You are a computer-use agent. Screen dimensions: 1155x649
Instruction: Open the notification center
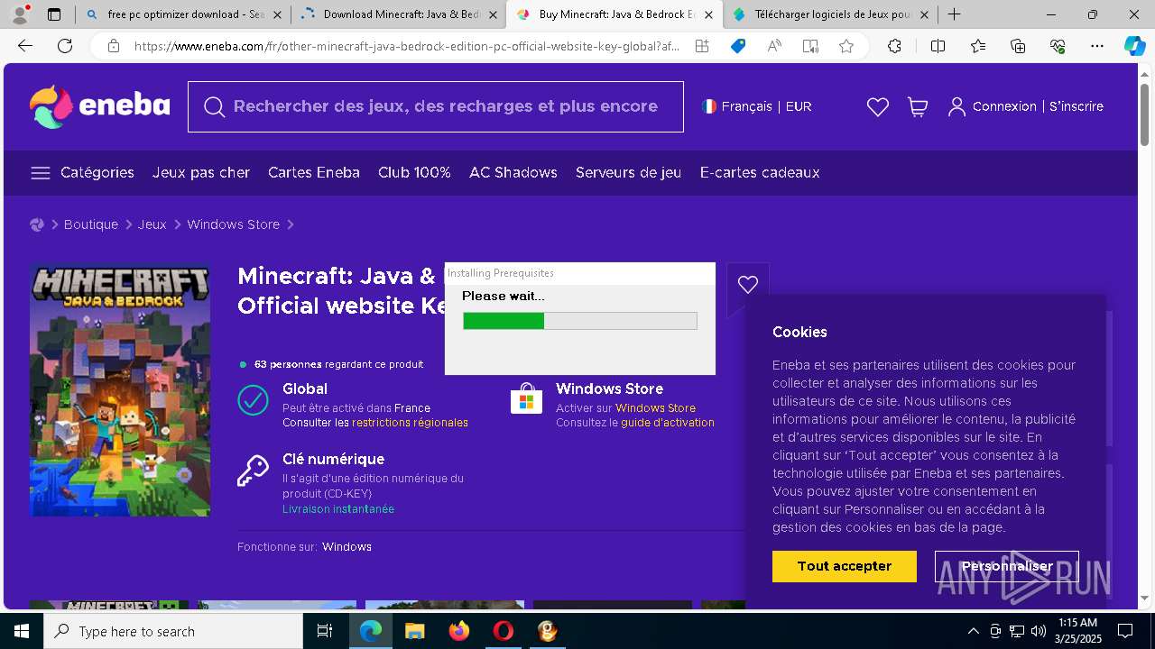point(1125,631)
